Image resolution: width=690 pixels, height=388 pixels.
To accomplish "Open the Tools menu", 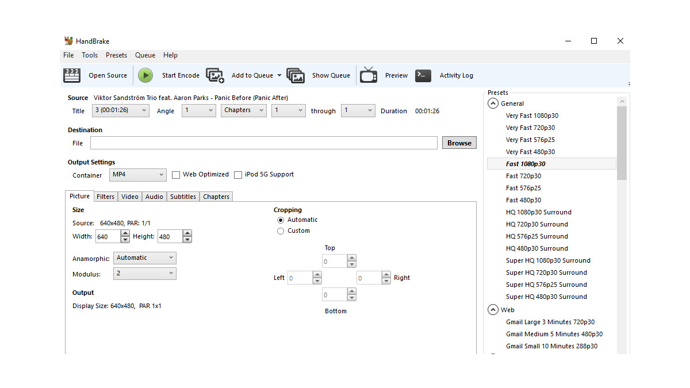I will point(90,55).
